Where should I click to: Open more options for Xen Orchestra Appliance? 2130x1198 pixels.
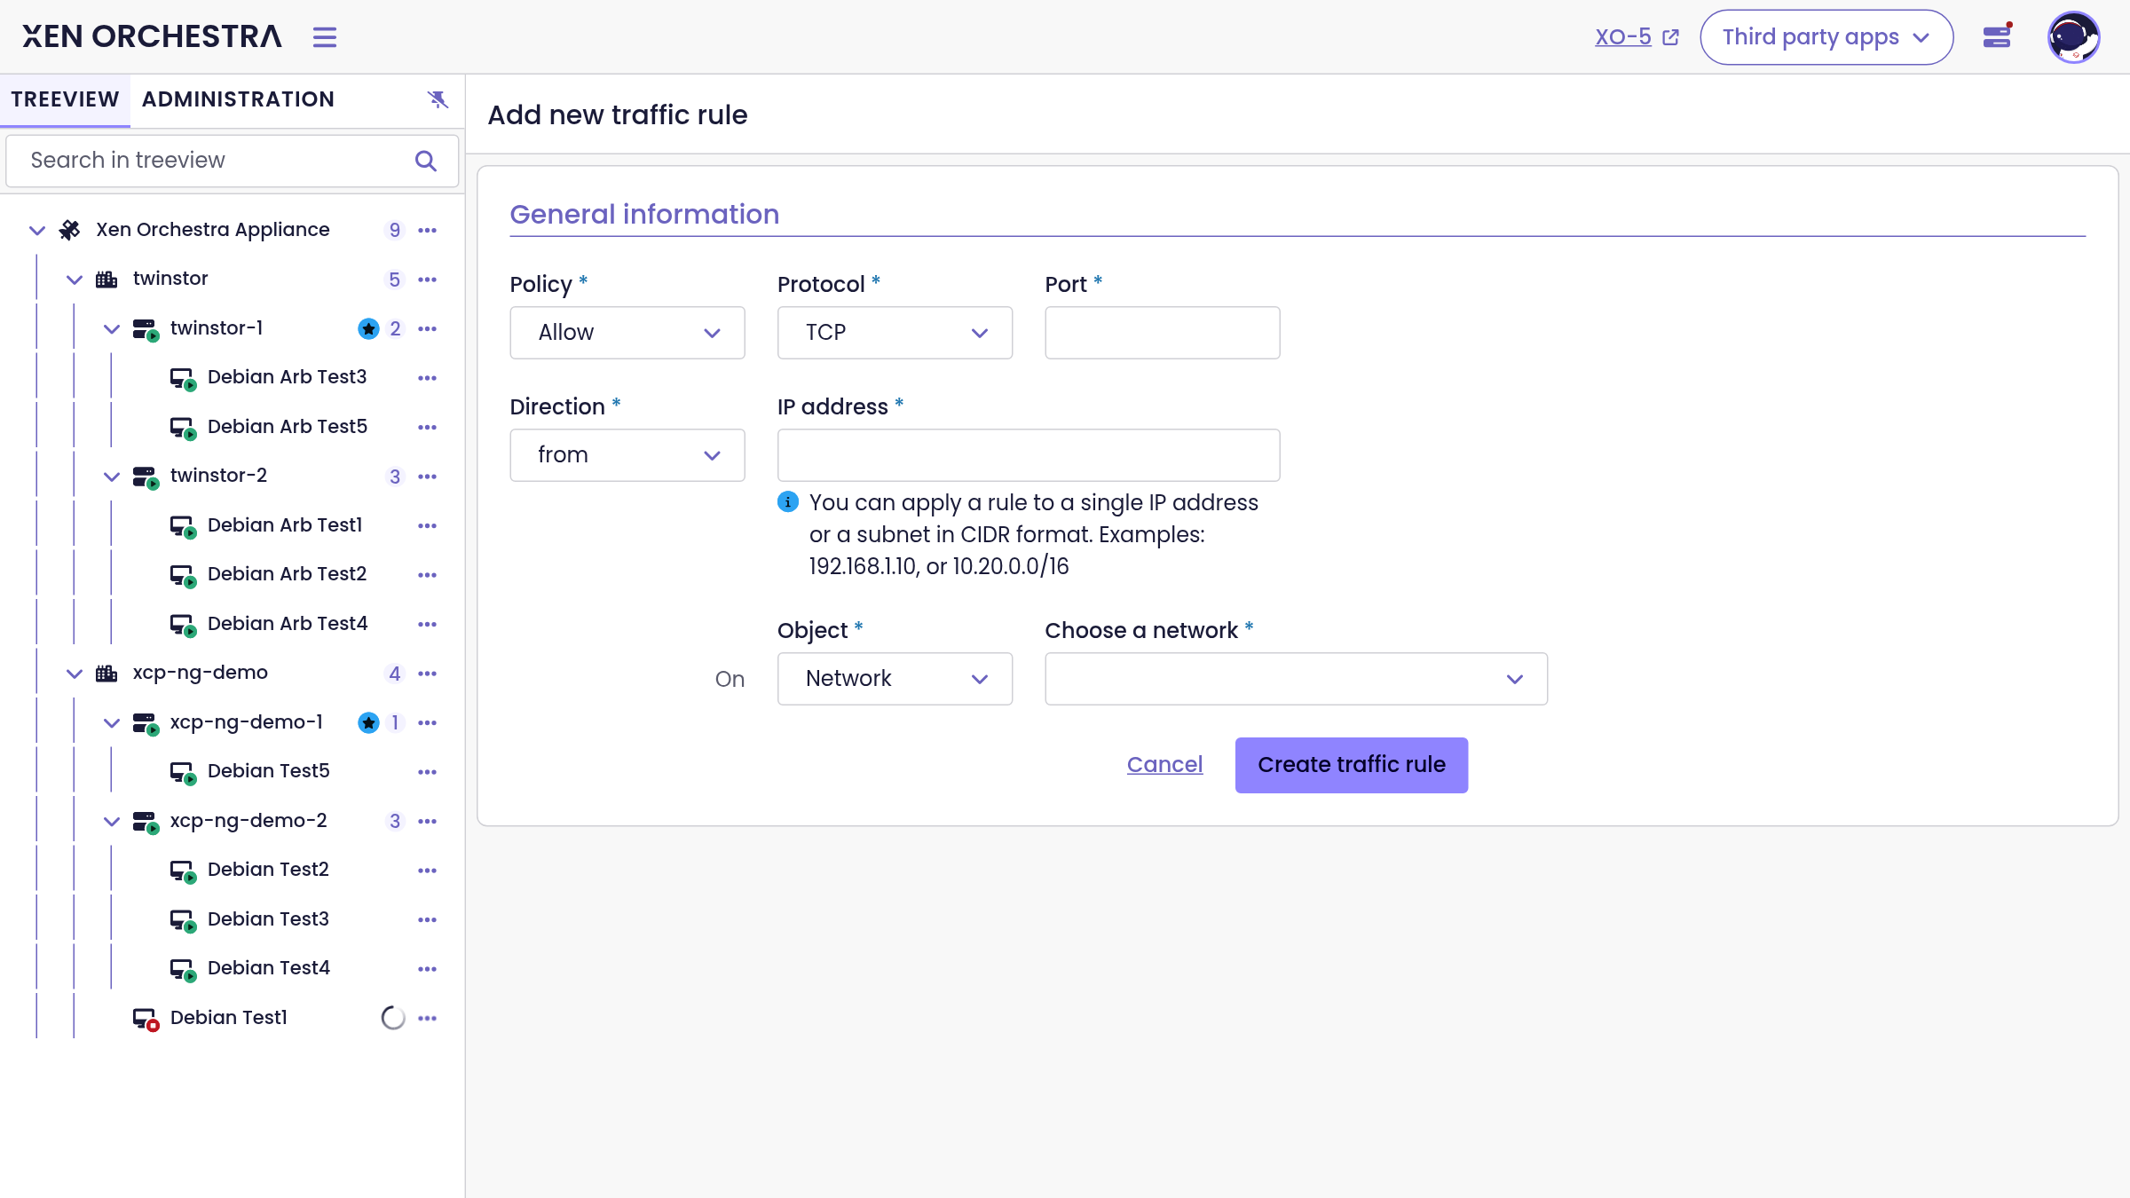pos(428,230)
